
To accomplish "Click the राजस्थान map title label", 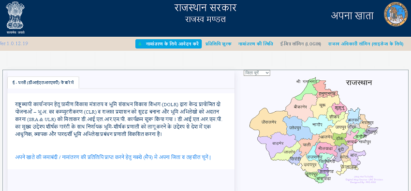I will point(359,83).
